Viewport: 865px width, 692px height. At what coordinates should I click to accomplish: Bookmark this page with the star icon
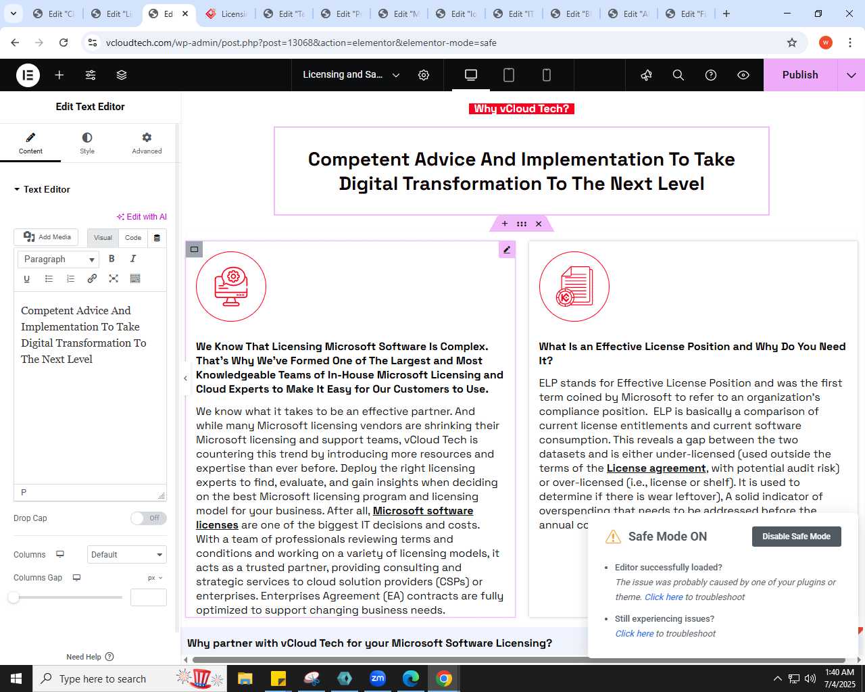point(792,43)
